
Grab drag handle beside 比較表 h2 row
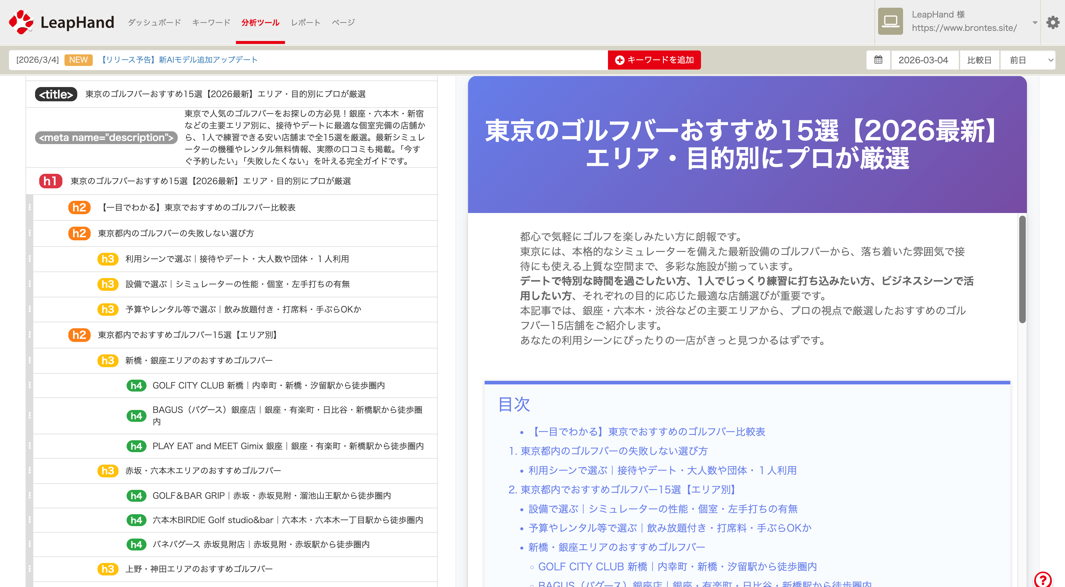30,207
